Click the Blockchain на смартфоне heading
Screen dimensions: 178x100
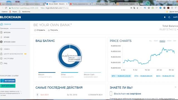pos(127,94)
